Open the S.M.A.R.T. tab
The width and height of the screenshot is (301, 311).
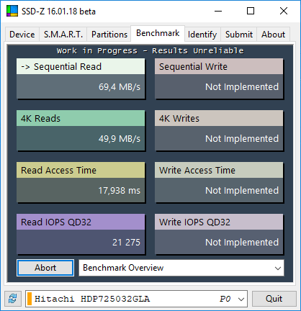[x=63, y=35]
